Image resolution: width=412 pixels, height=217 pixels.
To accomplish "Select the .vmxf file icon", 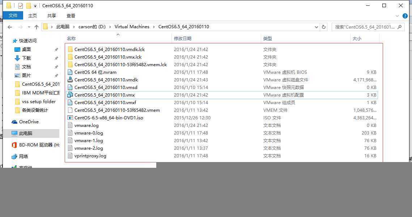I will (70, 102).
